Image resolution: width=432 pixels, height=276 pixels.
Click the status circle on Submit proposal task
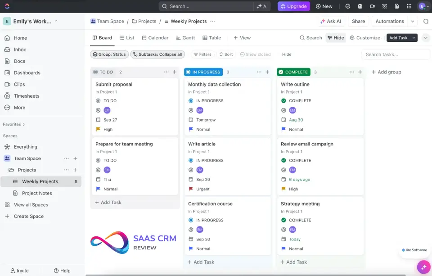click(x=98, y=101)
